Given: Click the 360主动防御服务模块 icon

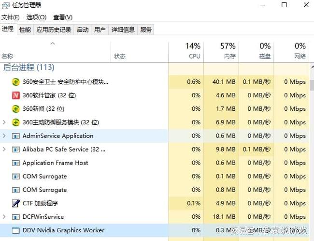Looking at the screenshot, I should click(x=15, y=122).
